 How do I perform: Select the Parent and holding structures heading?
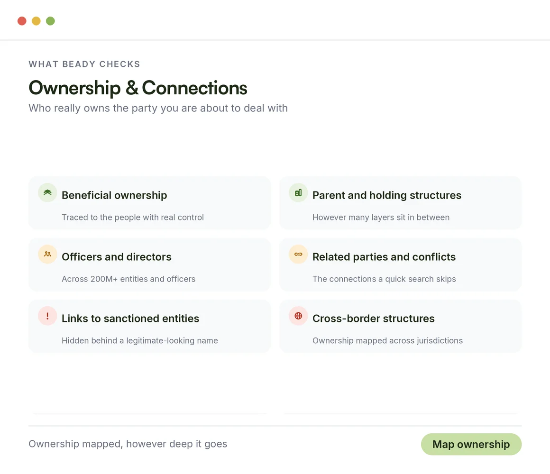coord(387,195)
